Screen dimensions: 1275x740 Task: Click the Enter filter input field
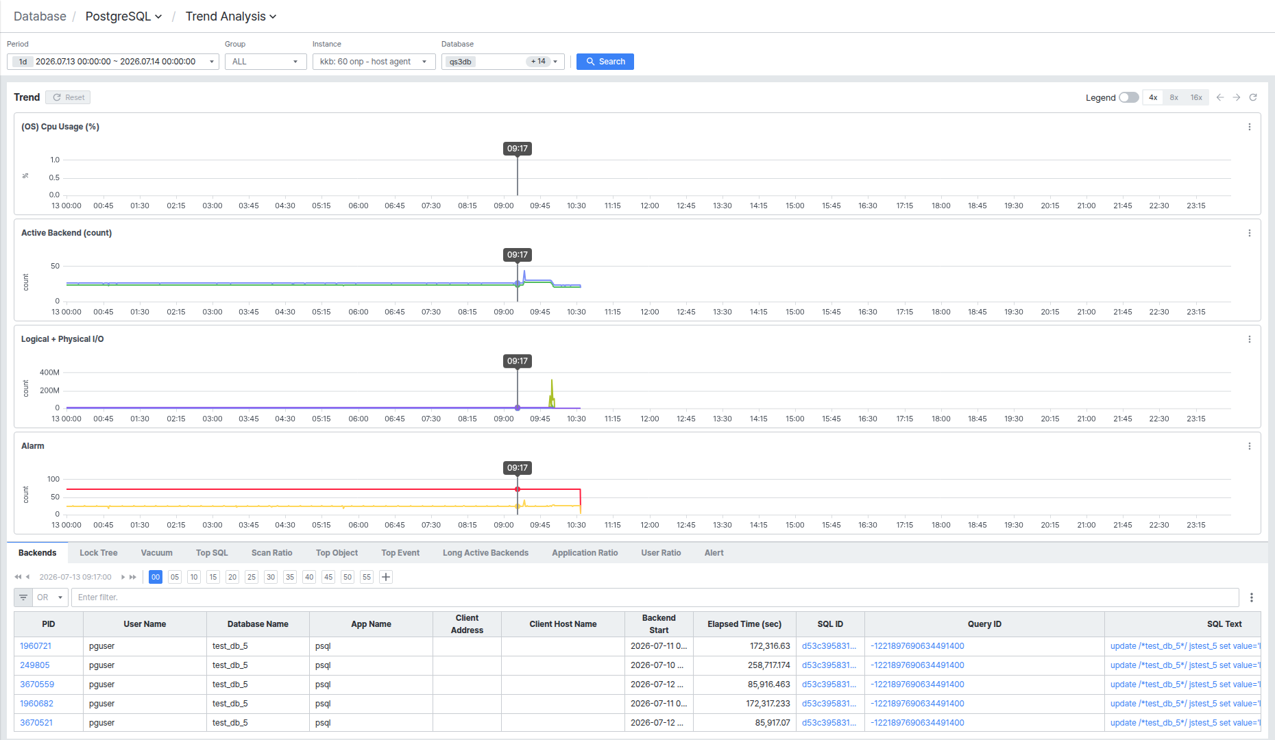coord(655,597)
